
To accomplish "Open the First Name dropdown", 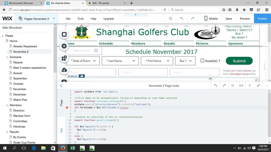I will 157,61.
